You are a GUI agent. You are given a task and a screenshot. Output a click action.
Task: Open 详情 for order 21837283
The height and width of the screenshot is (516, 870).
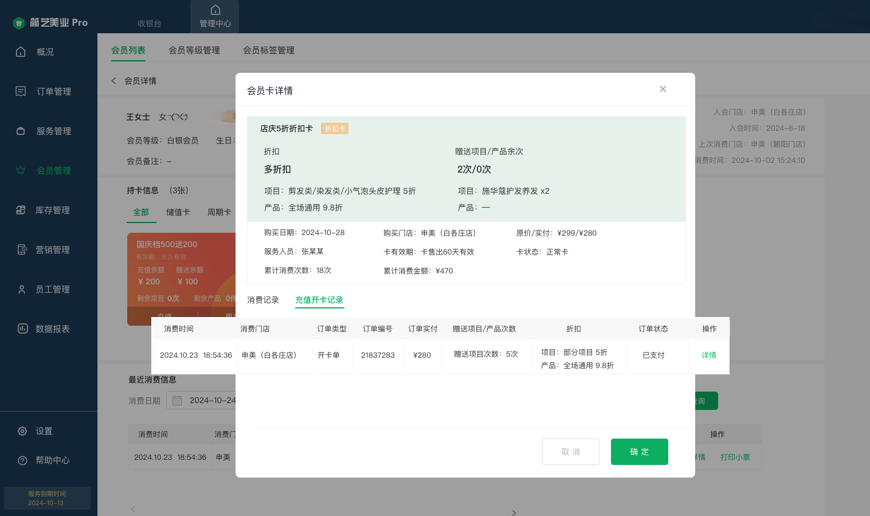click(709, 355)
